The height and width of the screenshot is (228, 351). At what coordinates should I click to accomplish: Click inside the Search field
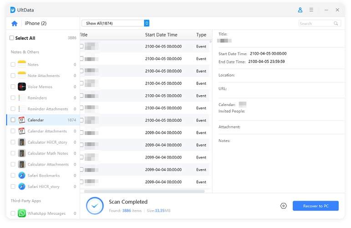[320, 23]
